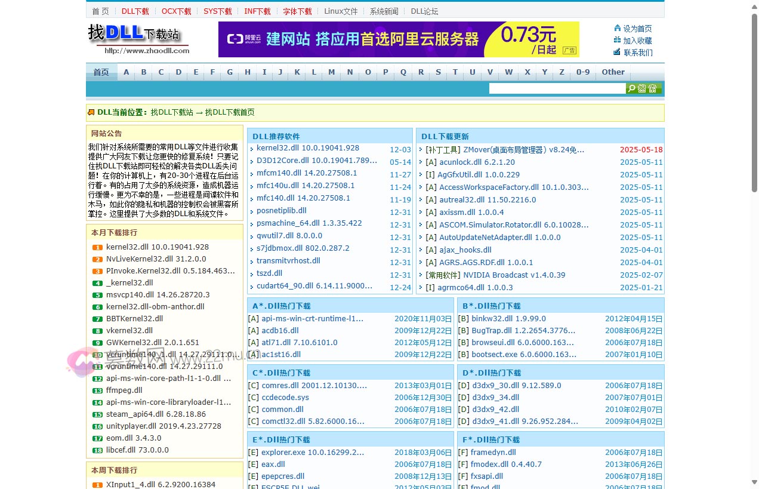Open the DLL下载 navigation menu
The image size is (759, 489).
tap(135, 10)
